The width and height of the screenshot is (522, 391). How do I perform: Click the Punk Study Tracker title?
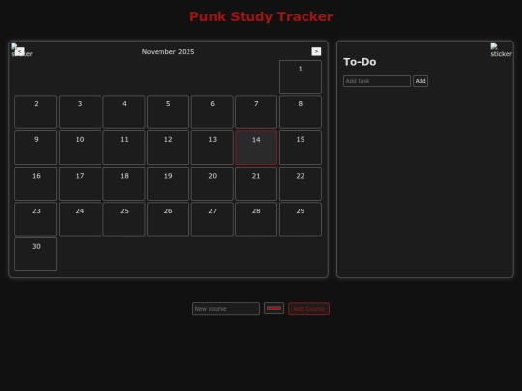pos(261,16)
